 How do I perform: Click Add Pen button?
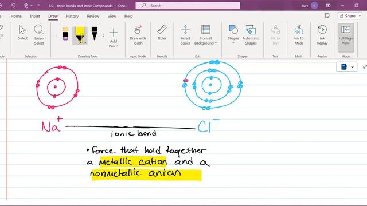click(114, 38)
